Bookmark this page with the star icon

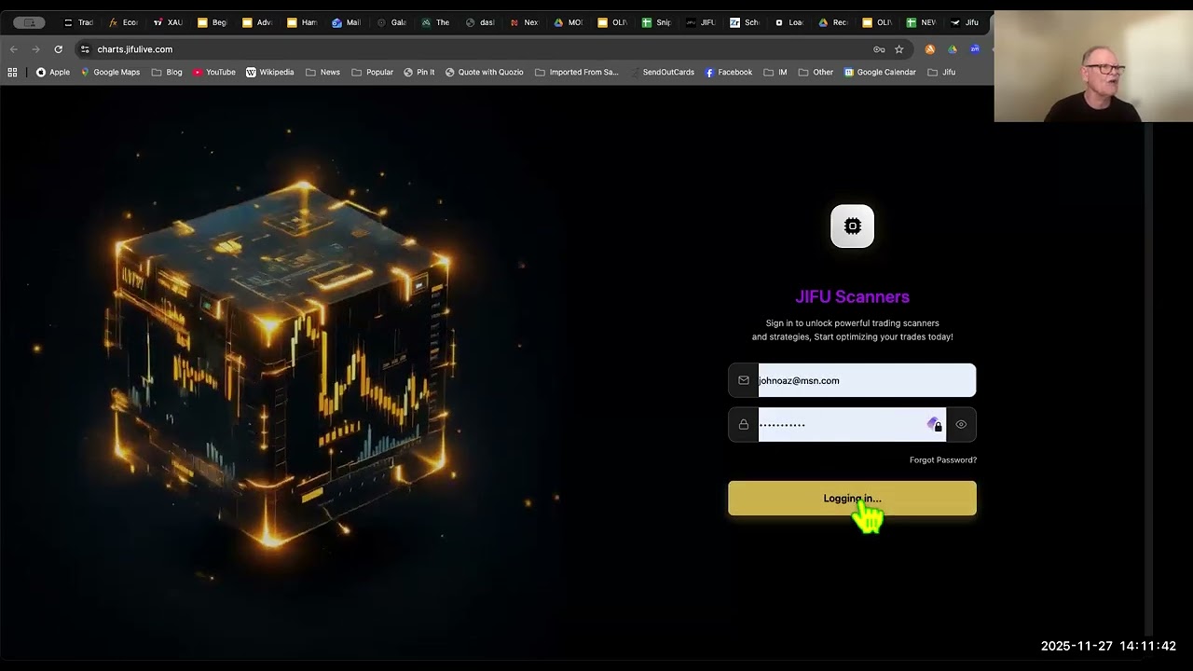pos(899,49)
